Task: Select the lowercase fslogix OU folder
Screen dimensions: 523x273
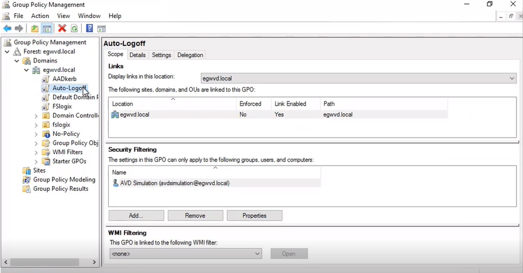Action: [x=61, y=124]
